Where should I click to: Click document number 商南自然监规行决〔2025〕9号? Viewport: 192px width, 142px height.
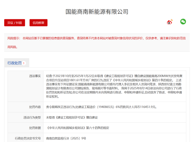[x=66, y=138]
